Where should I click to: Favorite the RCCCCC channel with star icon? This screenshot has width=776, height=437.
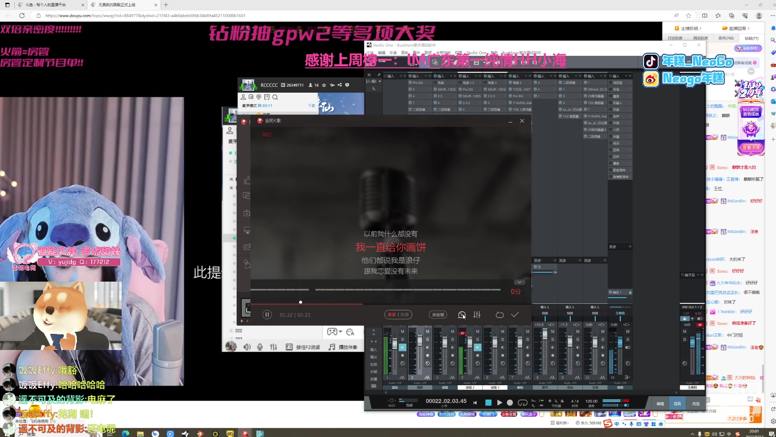point(324,85)
